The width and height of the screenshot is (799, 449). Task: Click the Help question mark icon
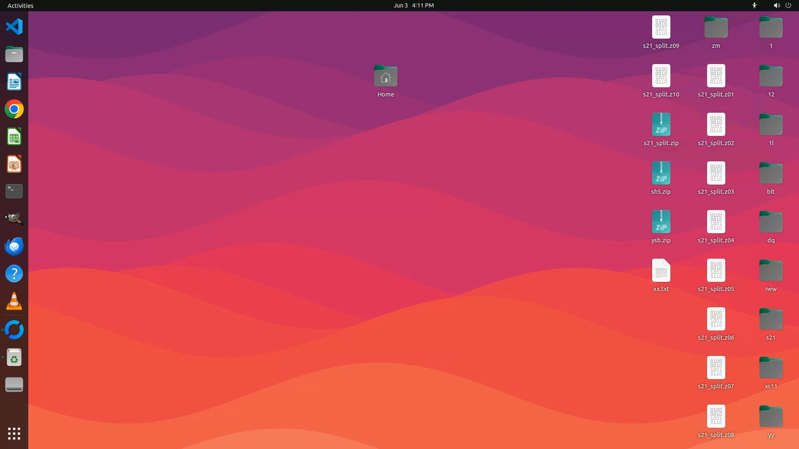[14, 274]
